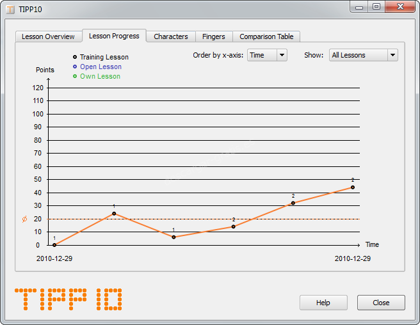Click the black Training Lesson legend marker
The image size is (420, 325).
click(75, 57)
